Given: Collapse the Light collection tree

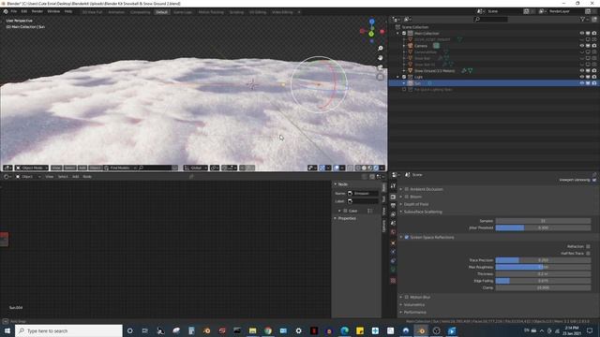Looking at the screenshot, I should tap(397, 77).
